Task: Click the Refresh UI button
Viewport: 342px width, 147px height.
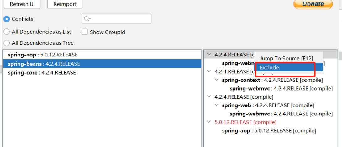Action: [x=22, y=4]
